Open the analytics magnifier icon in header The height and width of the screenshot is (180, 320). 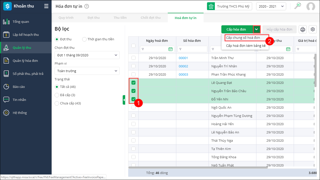click(297, 6)
